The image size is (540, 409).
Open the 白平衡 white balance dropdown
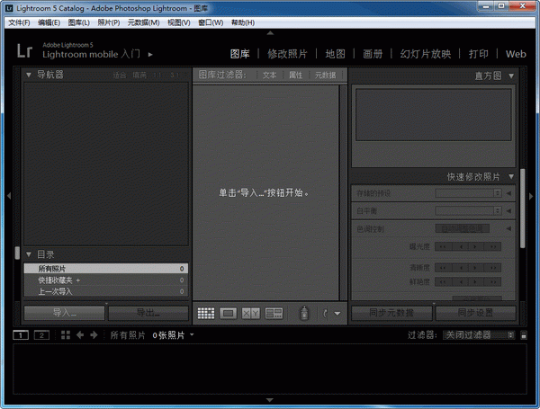click(468, 210)
